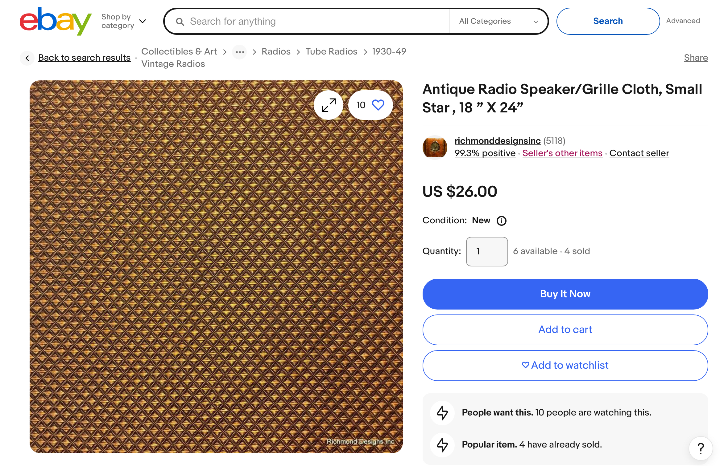Expand the product image to full view
This screenshot has height=466, width=728.
pos(329,105)
